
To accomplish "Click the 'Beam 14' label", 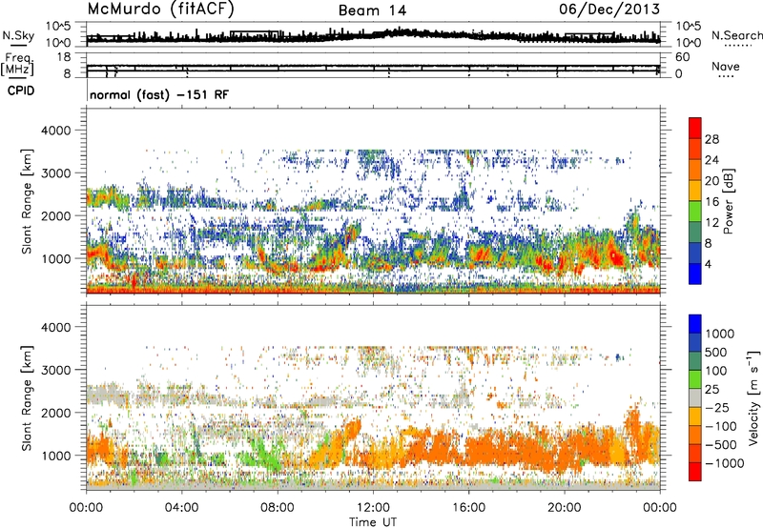I will [x=372, y=10].
